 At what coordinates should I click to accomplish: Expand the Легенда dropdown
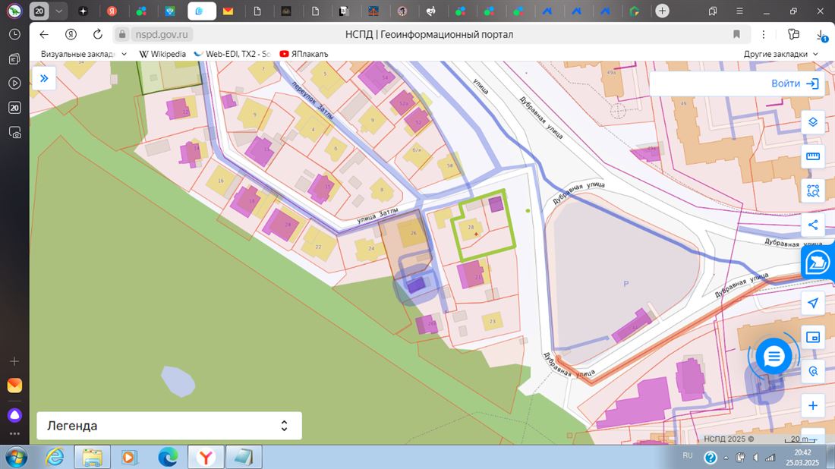(169, 426)
